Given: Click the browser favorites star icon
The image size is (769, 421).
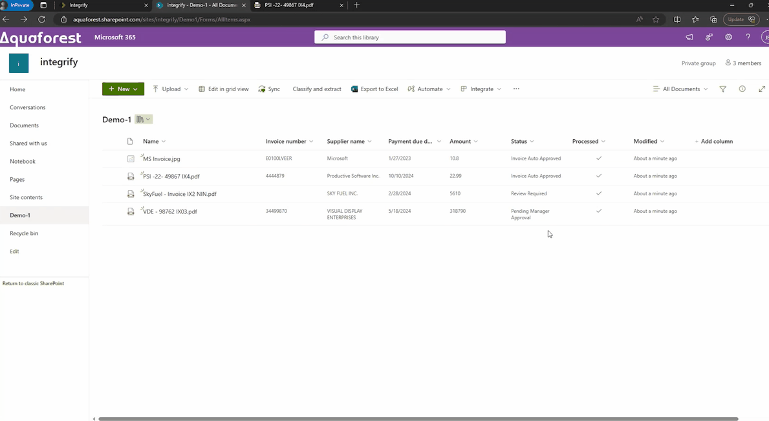Looking at the screenshot, I should (x=656, y=19).
